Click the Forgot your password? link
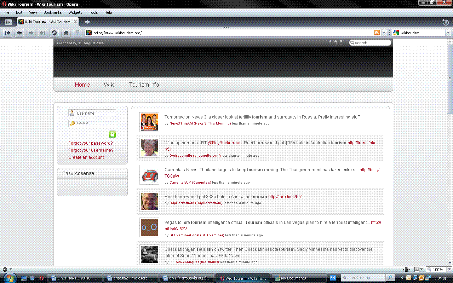Screen dimensions: 453x283 pos(91,143)
